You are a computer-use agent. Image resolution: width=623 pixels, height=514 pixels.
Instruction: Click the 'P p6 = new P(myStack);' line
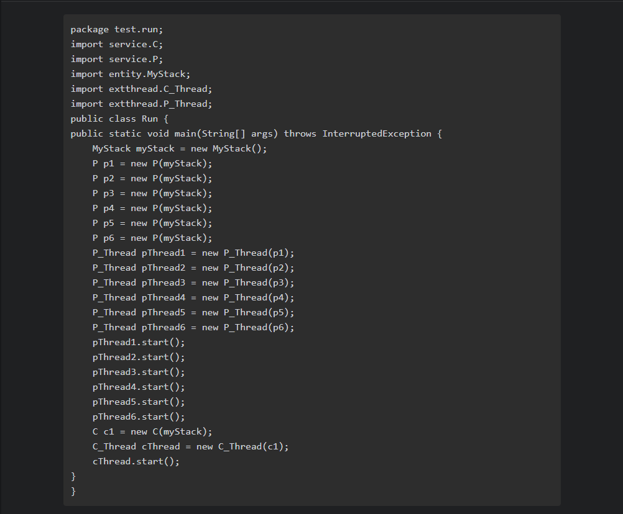(x=152, y=238)
